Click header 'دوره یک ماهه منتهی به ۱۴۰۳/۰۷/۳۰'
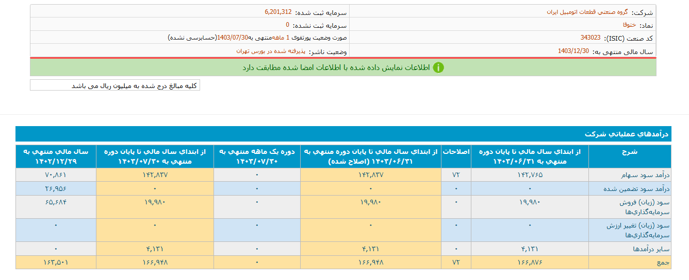Image resolution: width=689 pixels, height=280 pixels. click(x=257, y=156)
